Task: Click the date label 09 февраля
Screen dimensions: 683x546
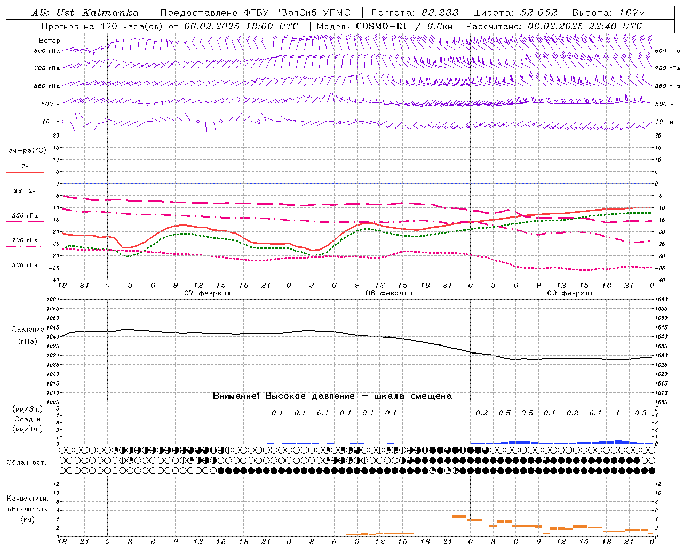Action: pos(570,293)
